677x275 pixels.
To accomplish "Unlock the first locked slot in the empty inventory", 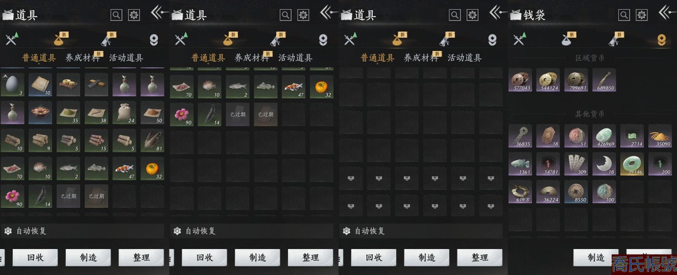I will coord(351,178).
